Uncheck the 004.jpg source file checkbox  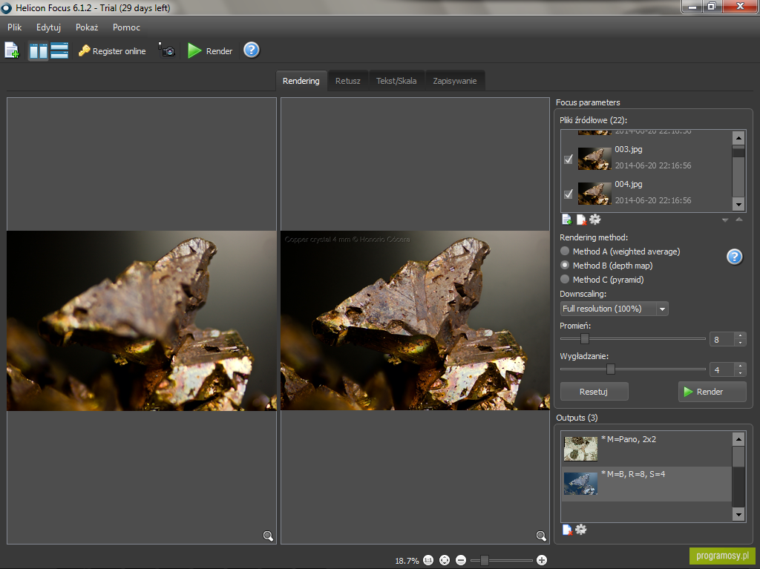569,194
